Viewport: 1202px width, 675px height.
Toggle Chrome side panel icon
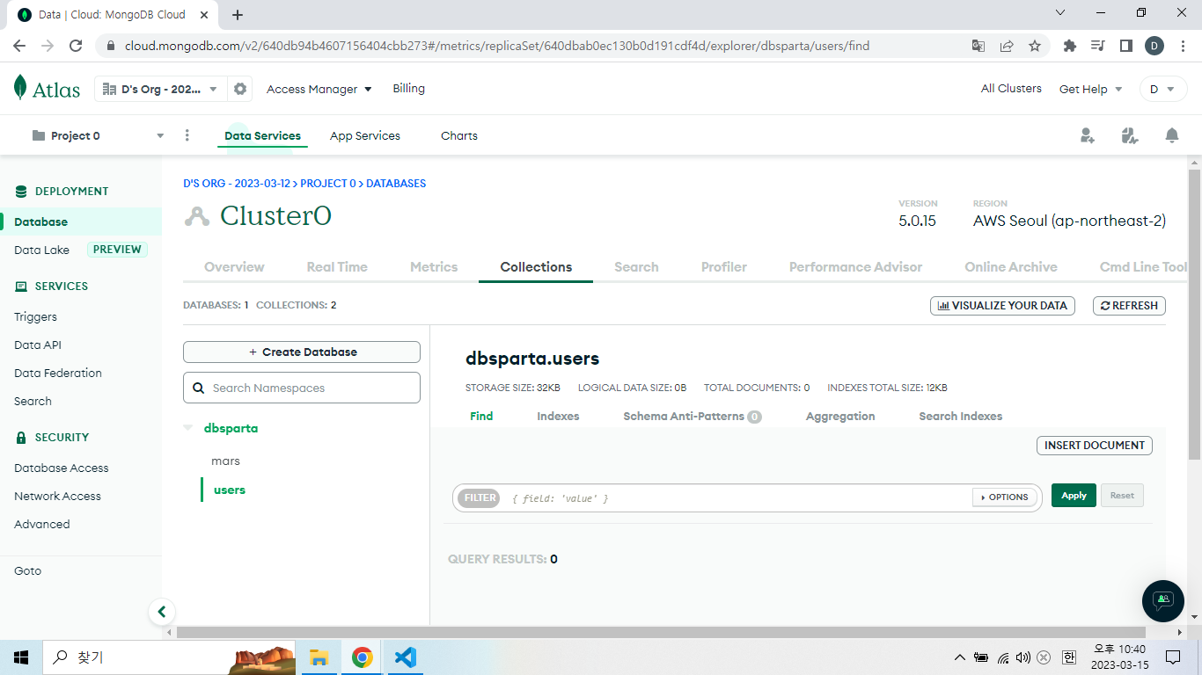click(x=1126, y=46)
